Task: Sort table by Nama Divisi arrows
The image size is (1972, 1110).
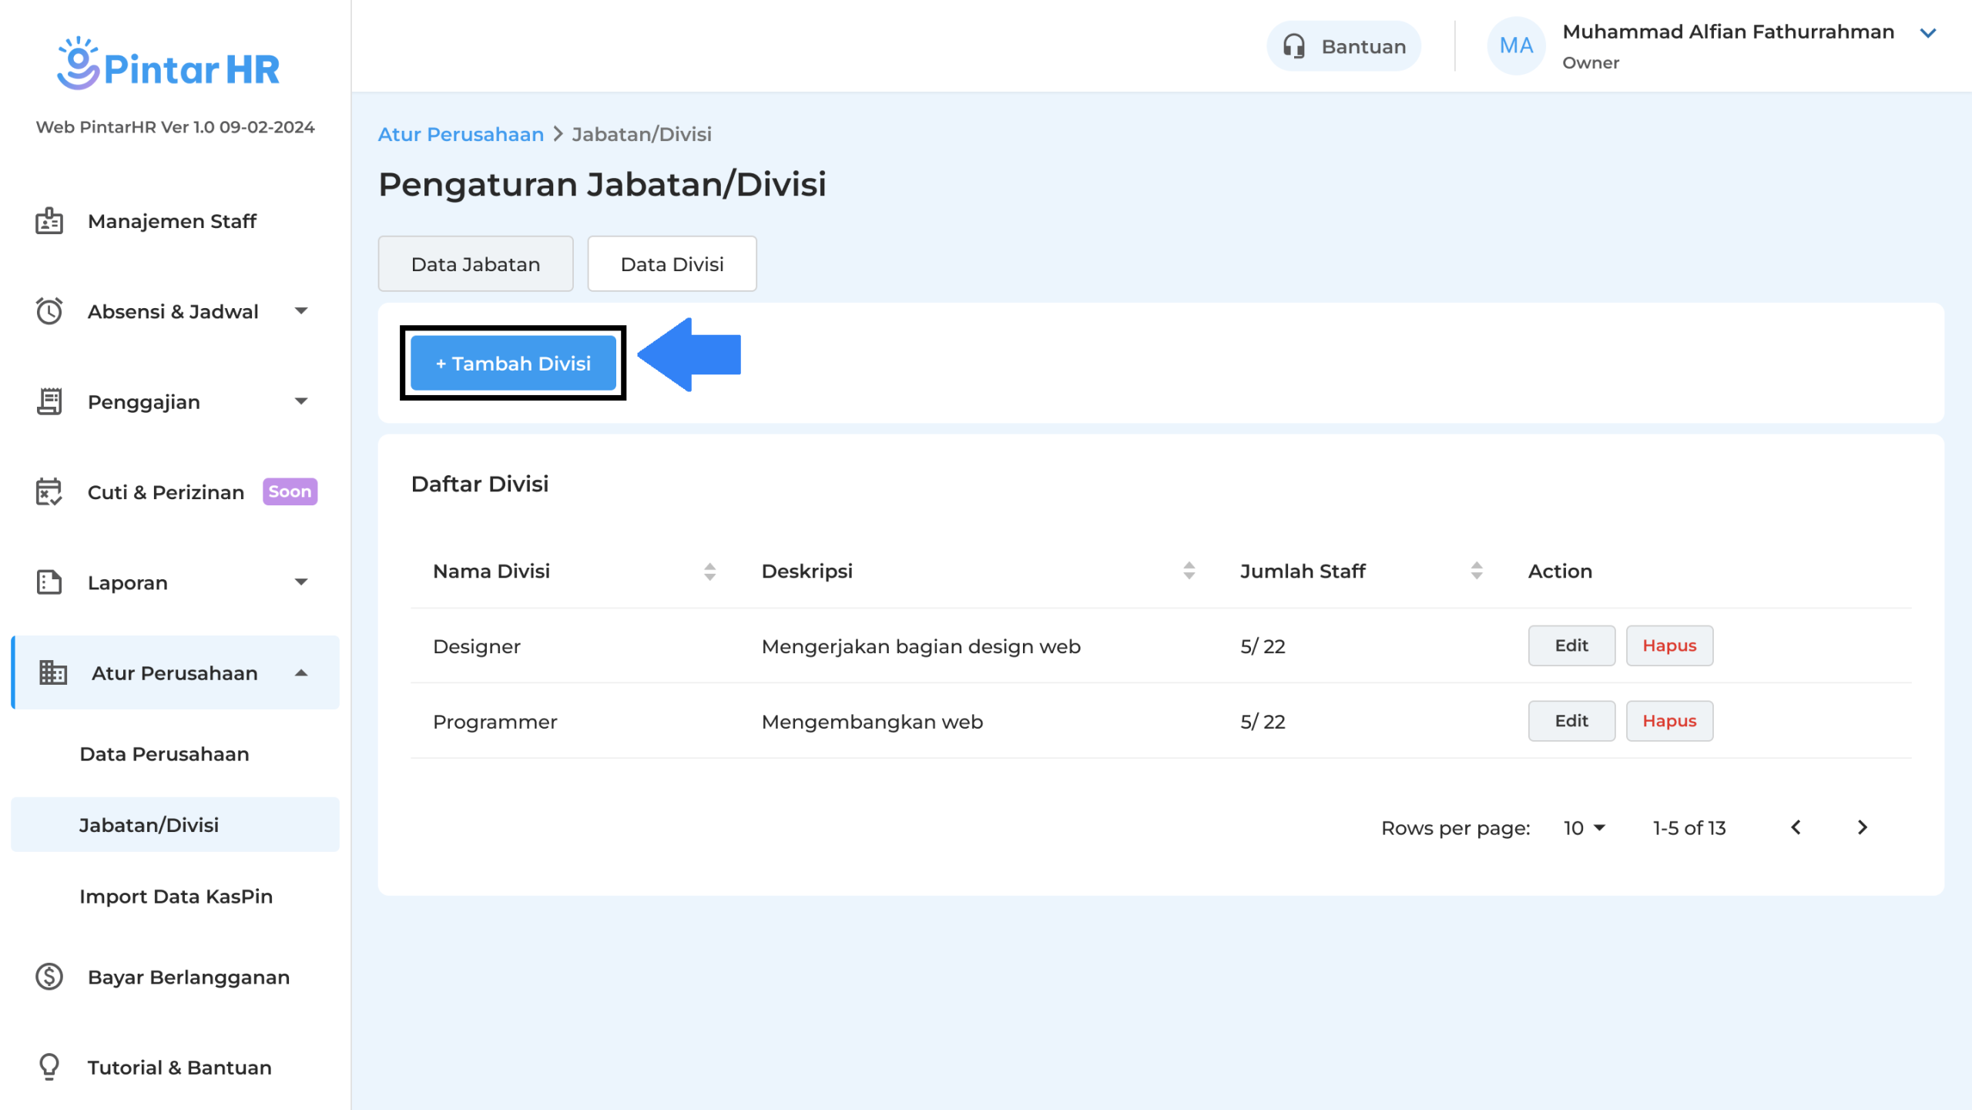Action: click(x=710, y=571)
